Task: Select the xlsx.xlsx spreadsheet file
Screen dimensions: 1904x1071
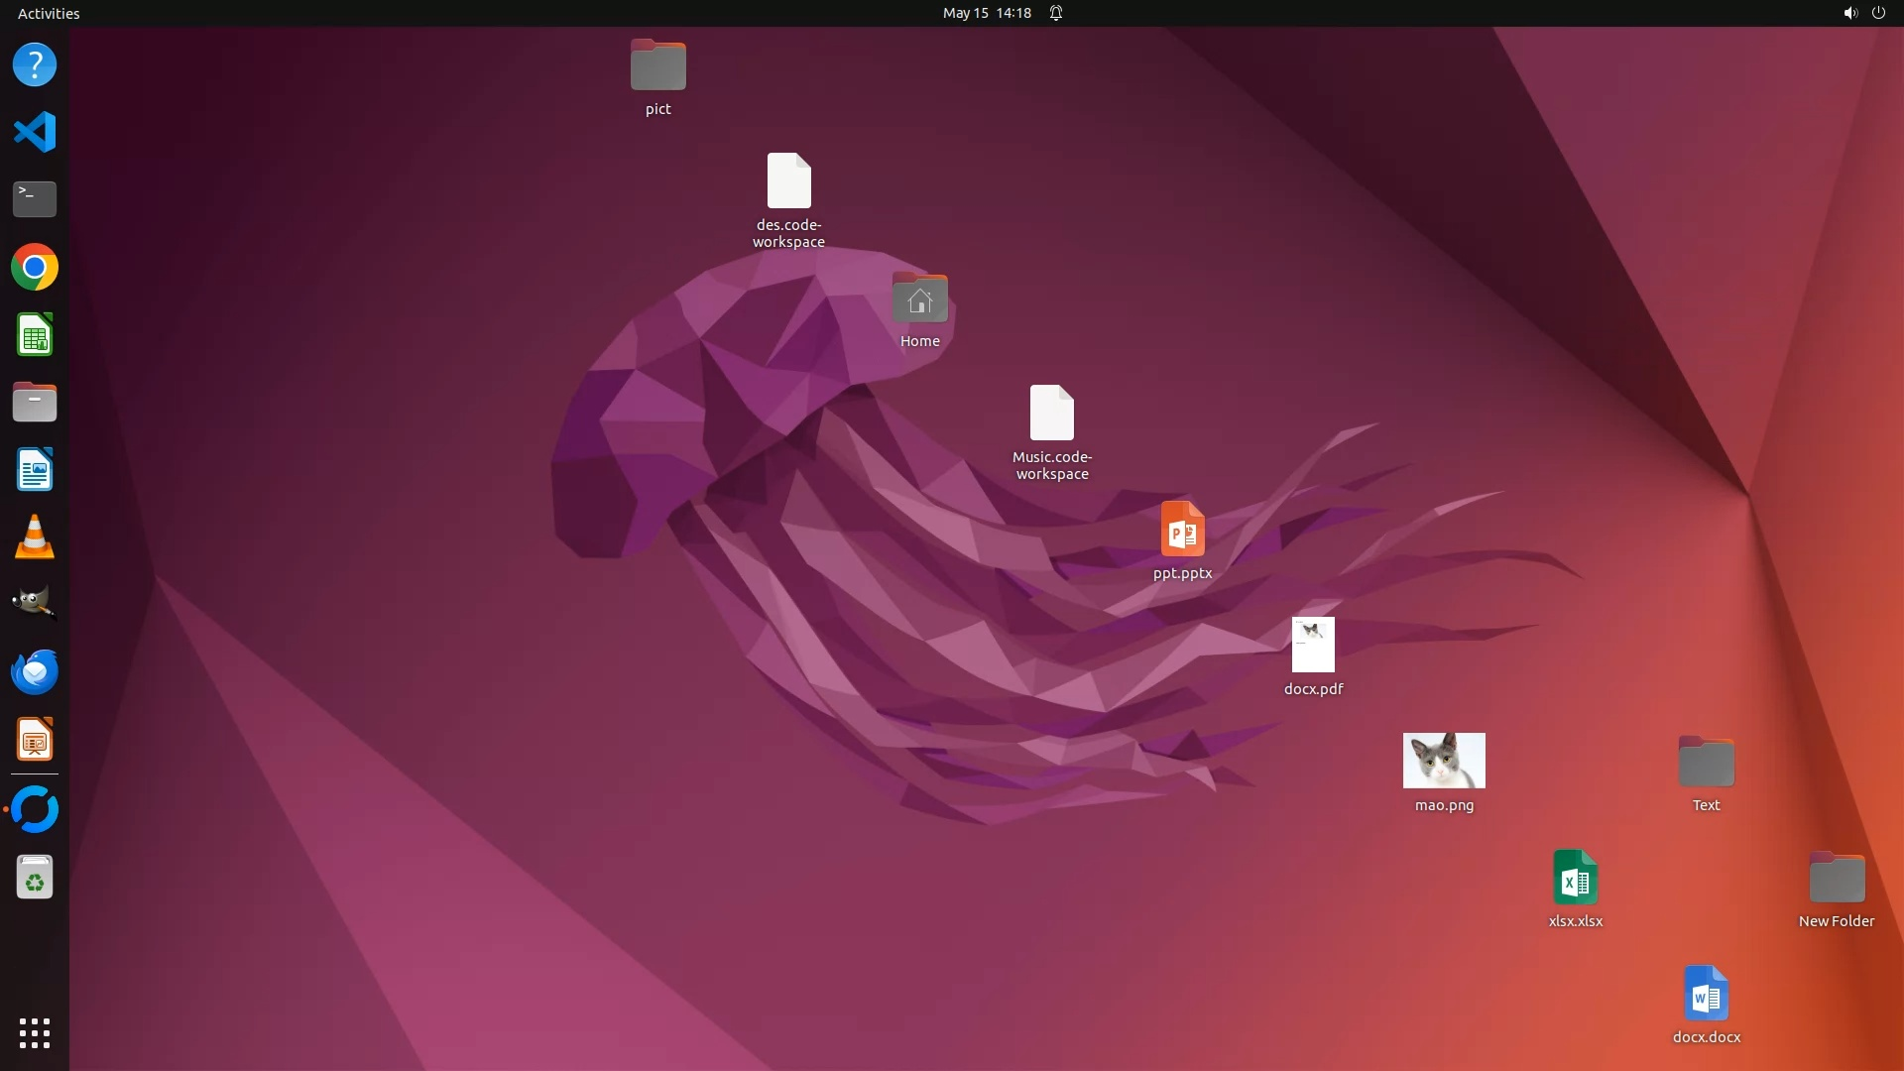Action: 1575,878
